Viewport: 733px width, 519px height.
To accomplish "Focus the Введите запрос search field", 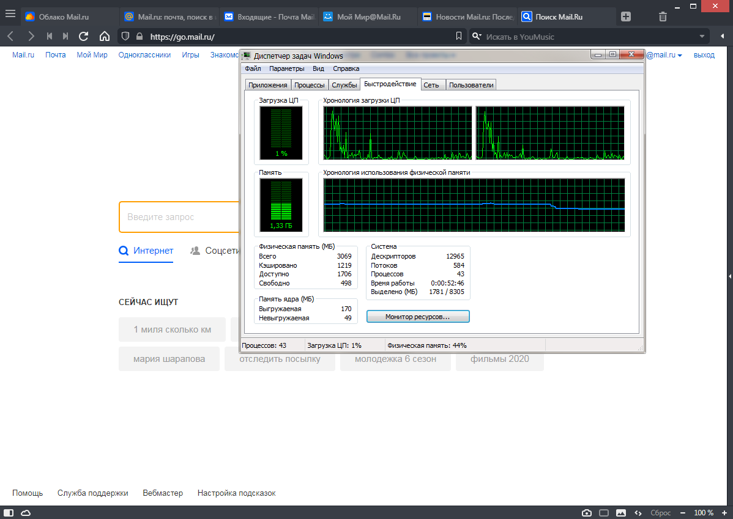I will click(x=179, y=217).
